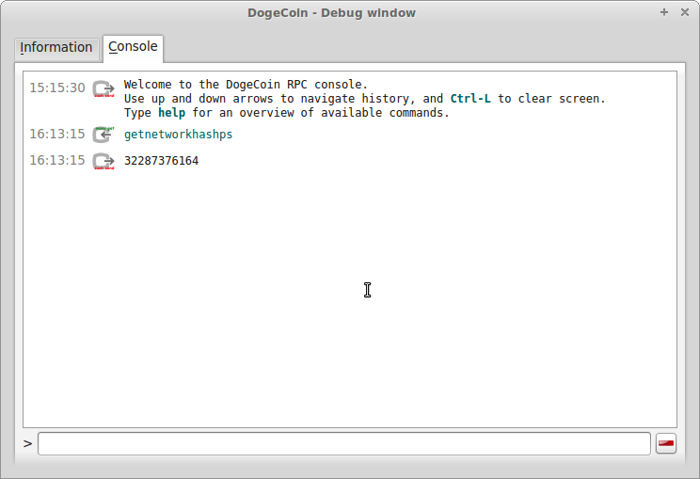The height and width of the screenshot is (479, 700).
Task: Click the 16:13:15 timestamp beside getnetworkhashps
Action: pos(57,134)
